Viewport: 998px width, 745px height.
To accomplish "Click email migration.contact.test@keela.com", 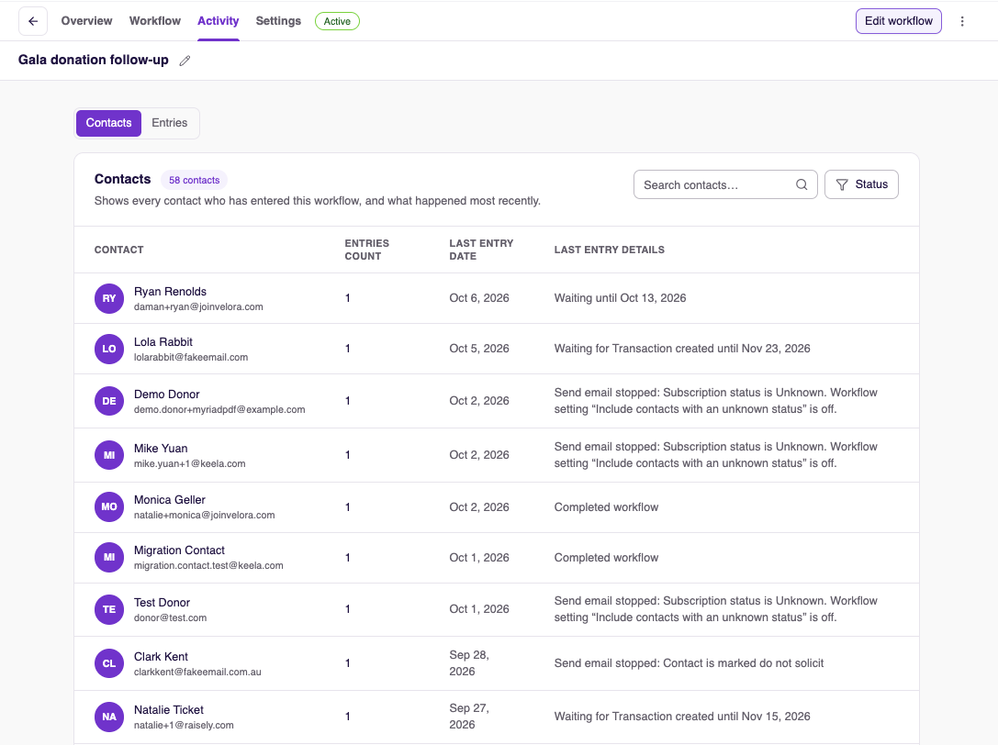I will pyautogui.click(x=208, y=565).
